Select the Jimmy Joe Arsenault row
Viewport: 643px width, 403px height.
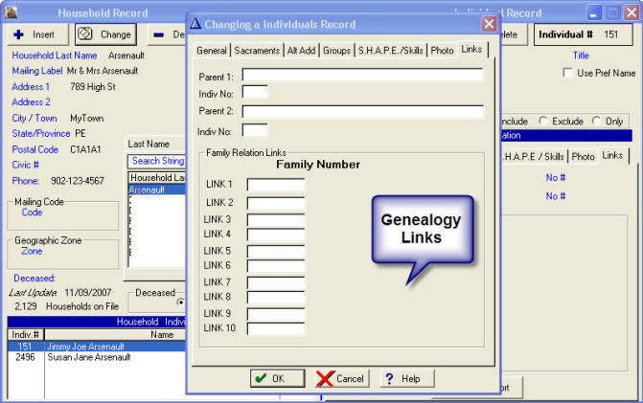pyautogui.click(x=97, y=347)
